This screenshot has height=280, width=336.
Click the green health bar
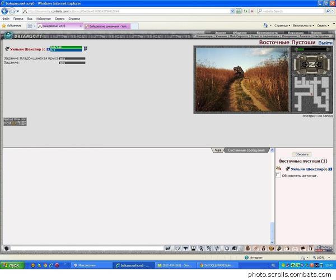pyautogui.click(x=66, y=47)
